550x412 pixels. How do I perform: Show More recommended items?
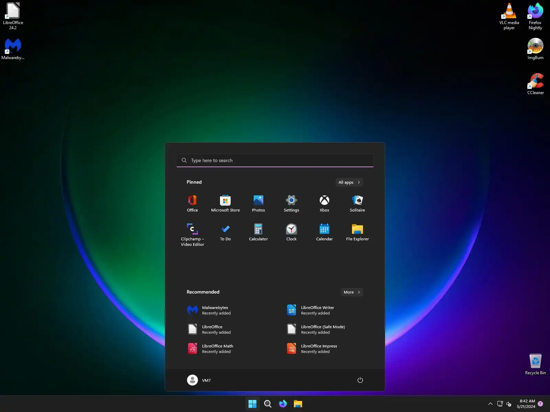[352, 292]
